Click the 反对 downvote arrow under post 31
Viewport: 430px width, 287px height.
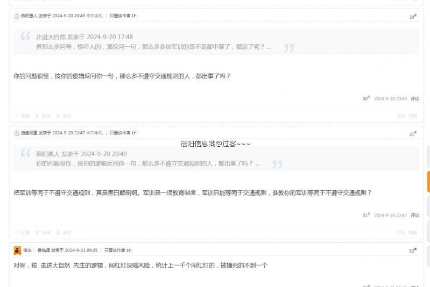pos(58,233)
